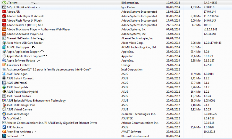
Task: Select Alcor Micro USB Card Reader entry
Action: point(24,43)
